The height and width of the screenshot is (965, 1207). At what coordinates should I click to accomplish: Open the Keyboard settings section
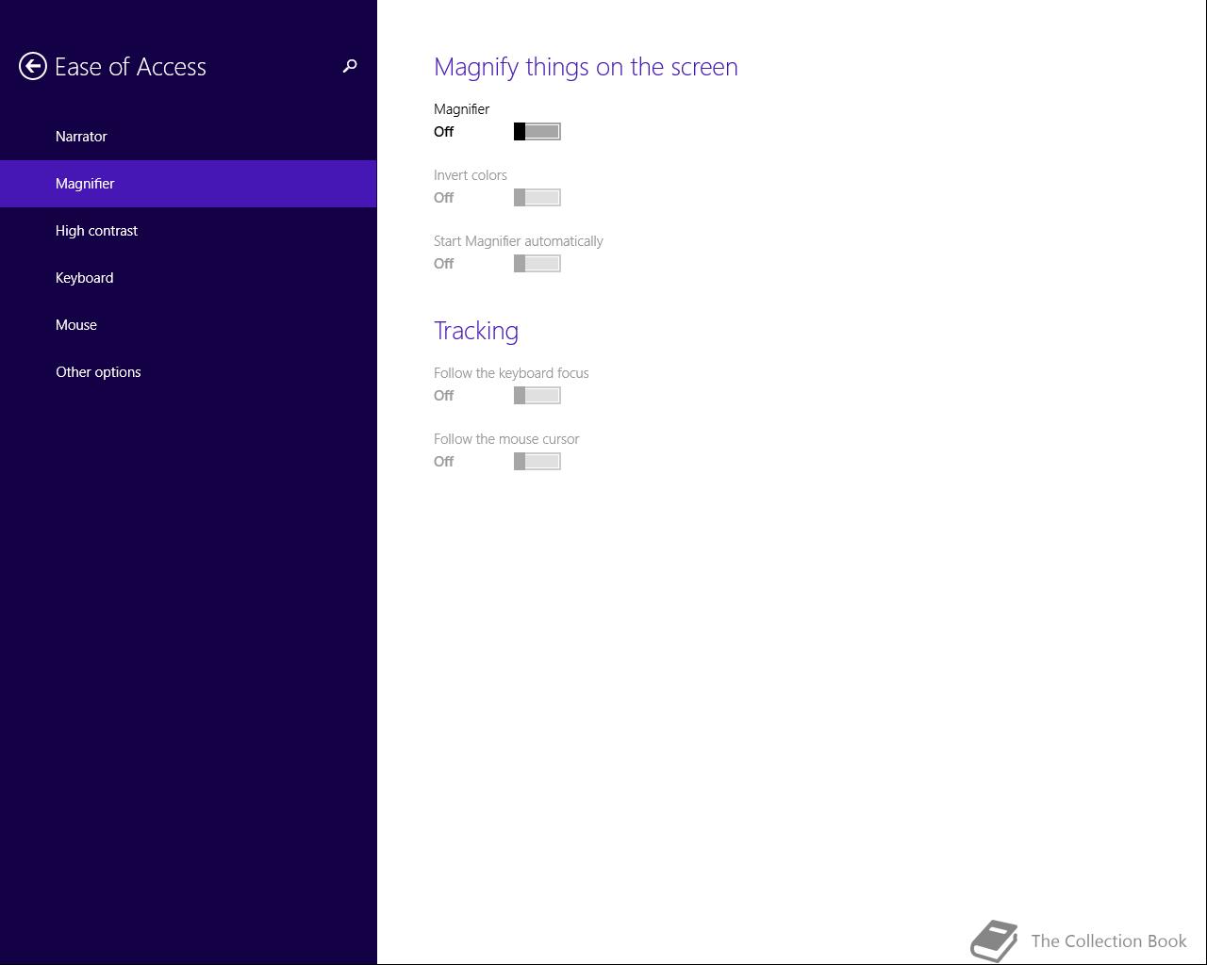[x=189, y=278]
